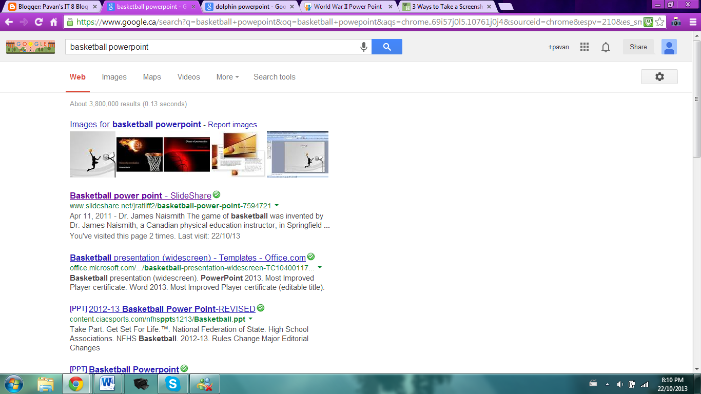Open Google notifications bell
701x394 pixels.
point(606,47)
